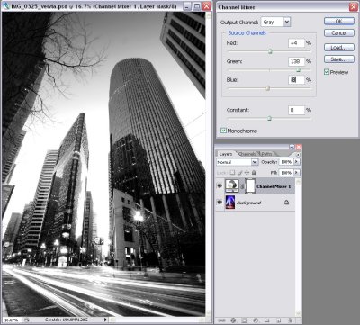Hide the Background layer eye icon
The width and height of the screenshot is (360, 325).
(x=220, y=203)
